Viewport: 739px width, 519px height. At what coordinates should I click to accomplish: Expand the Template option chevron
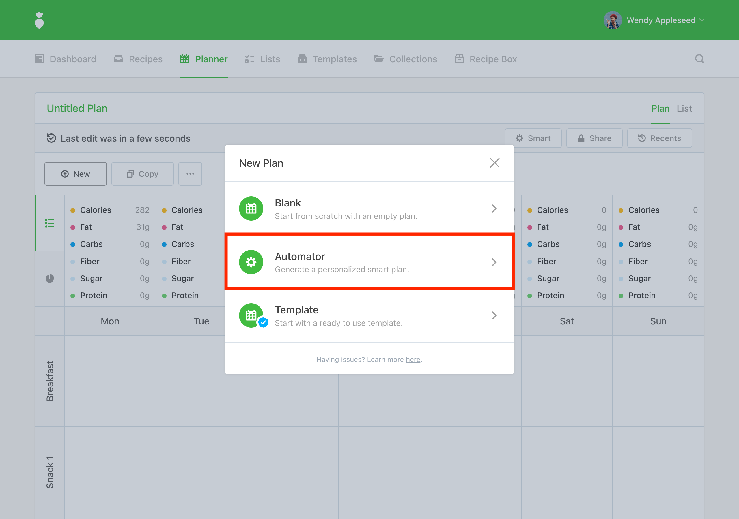tap(494, 315)
